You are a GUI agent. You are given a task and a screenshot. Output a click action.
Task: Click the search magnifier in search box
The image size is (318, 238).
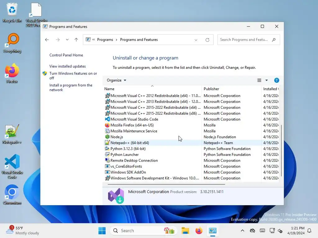point(274,40)
